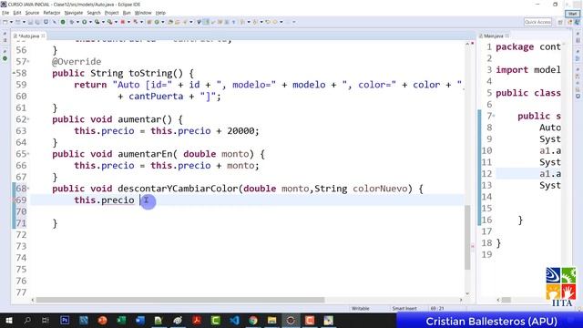Open Eclipse from the taskbar

(x=291, y=320)
